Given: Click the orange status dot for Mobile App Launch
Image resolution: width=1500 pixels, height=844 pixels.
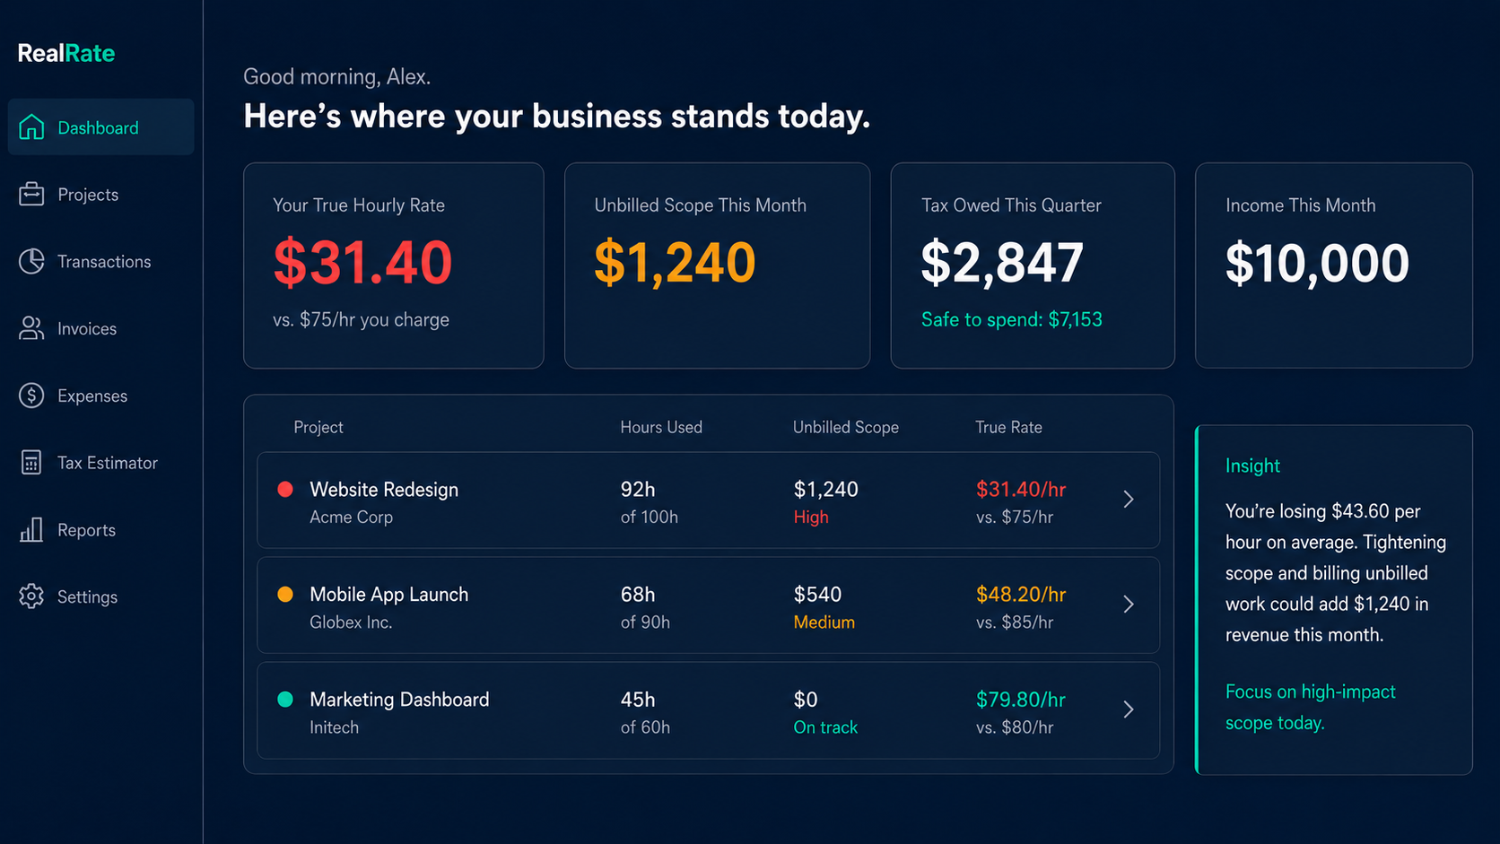Looking at the screenshot, I should pyautogui.click(x=285, y=594).
